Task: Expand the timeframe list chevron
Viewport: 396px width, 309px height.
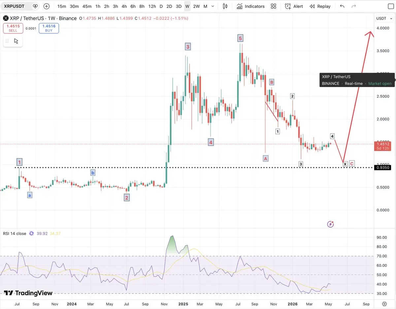Action: [x=213, y=6]
